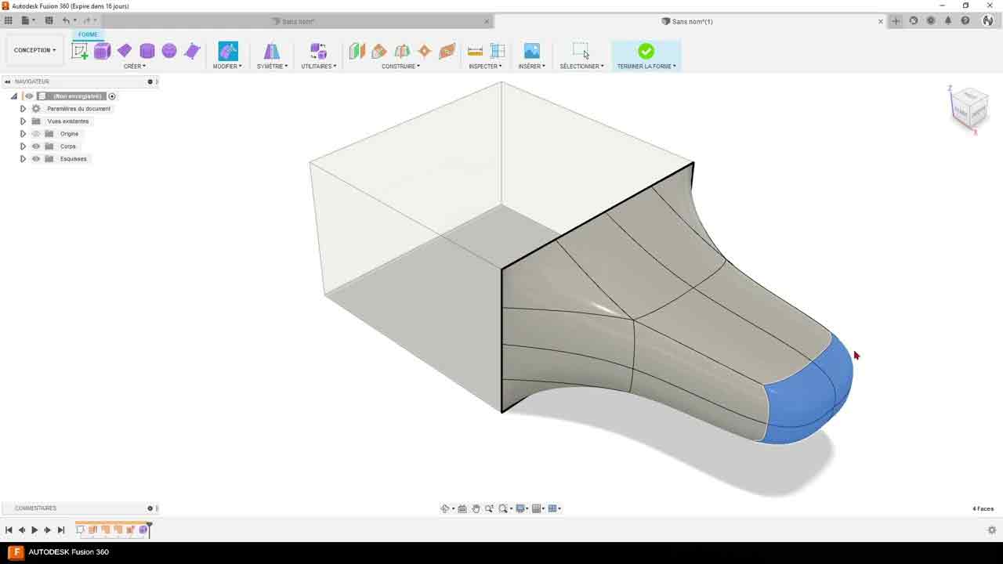Image resolution: width=1003 pixels, height=564 pixels.
Task: Select the Measure tool icon
Action: tap(475, 51)
